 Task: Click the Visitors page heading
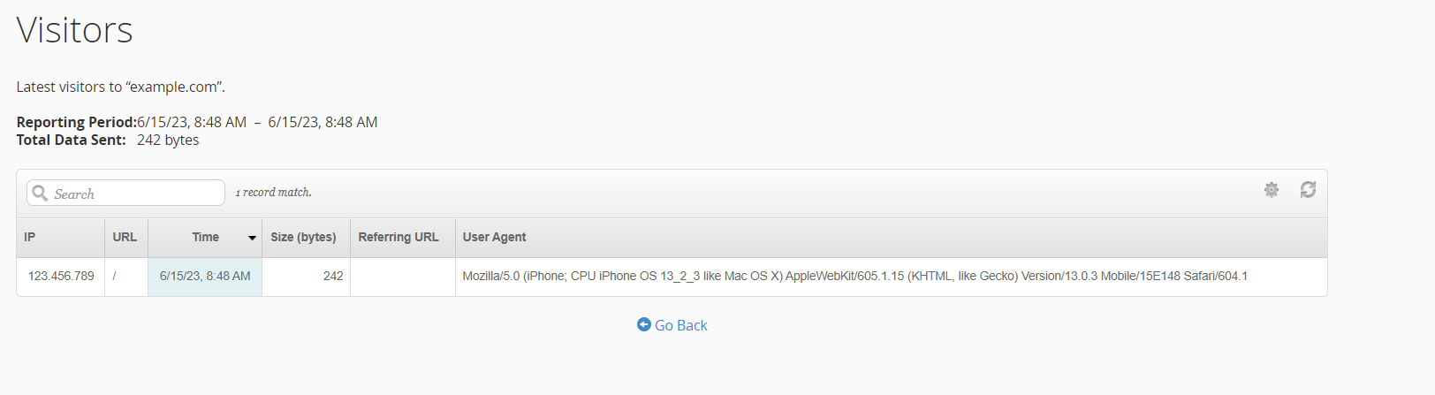tap(75, 30)
